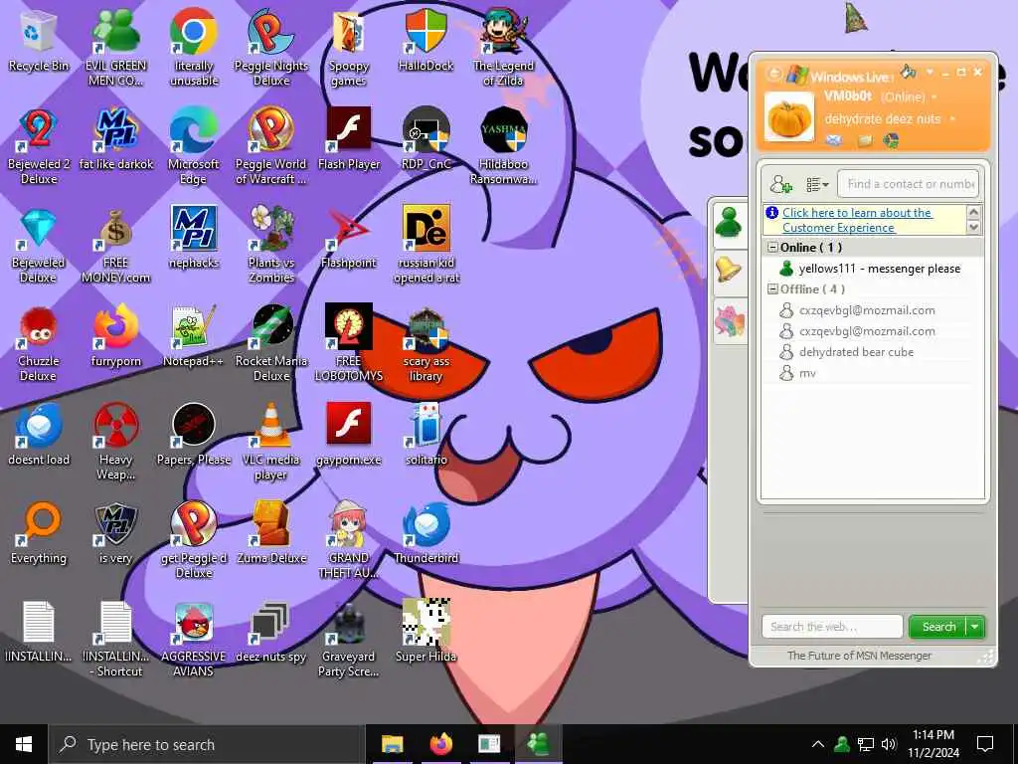The height and width of the screenshot is (764, 1018).
Task: Open the RDP_CnC desktop shortcut
Action: [x=425, y=139]
